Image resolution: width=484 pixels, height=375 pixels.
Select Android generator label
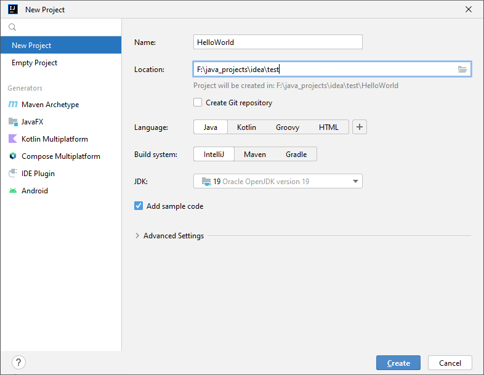pyautogui.click(x=34, y=191)
